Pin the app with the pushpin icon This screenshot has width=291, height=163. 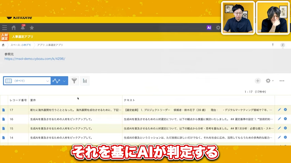coord(273,45)
